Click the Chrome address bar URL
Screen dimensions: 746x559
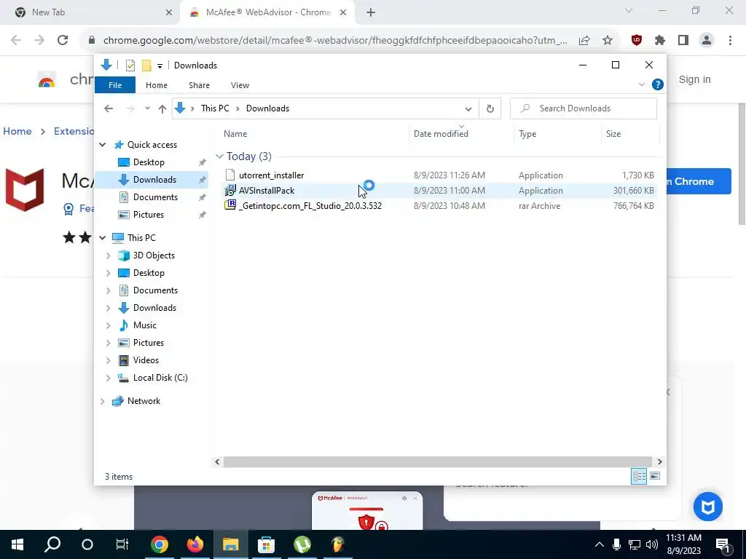click(x=335, y=41)
